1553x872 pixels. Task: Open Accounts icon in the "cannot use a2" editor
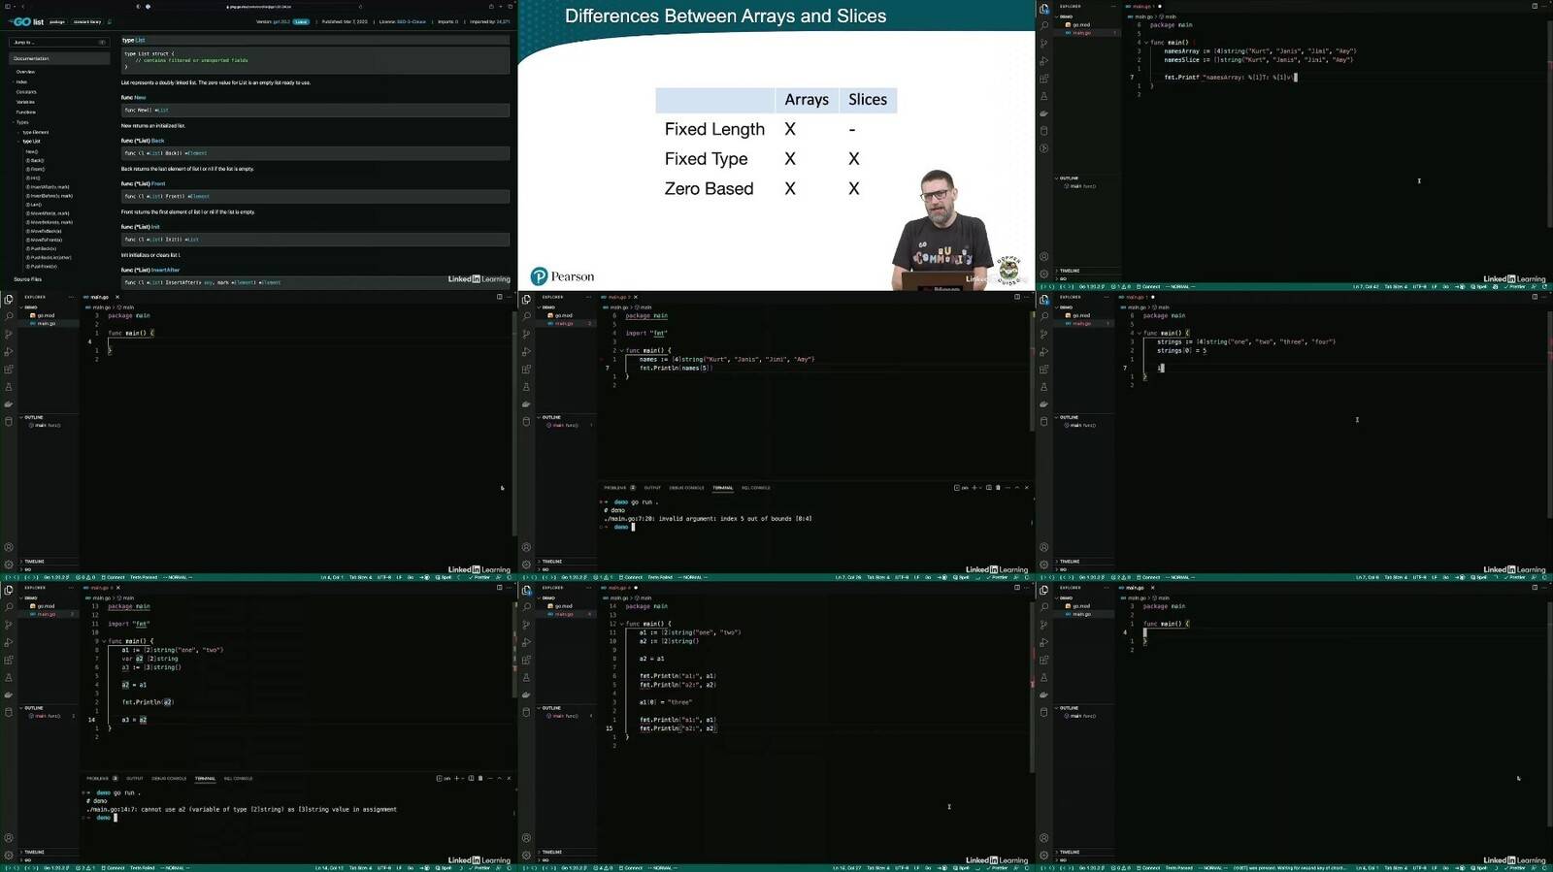[9, 838]
